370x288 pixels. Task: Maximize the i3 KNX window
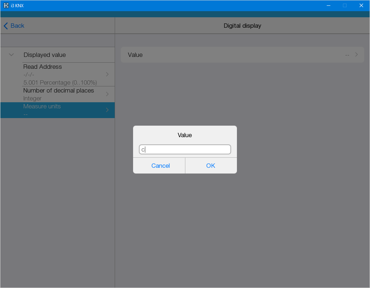coord(345,5)
